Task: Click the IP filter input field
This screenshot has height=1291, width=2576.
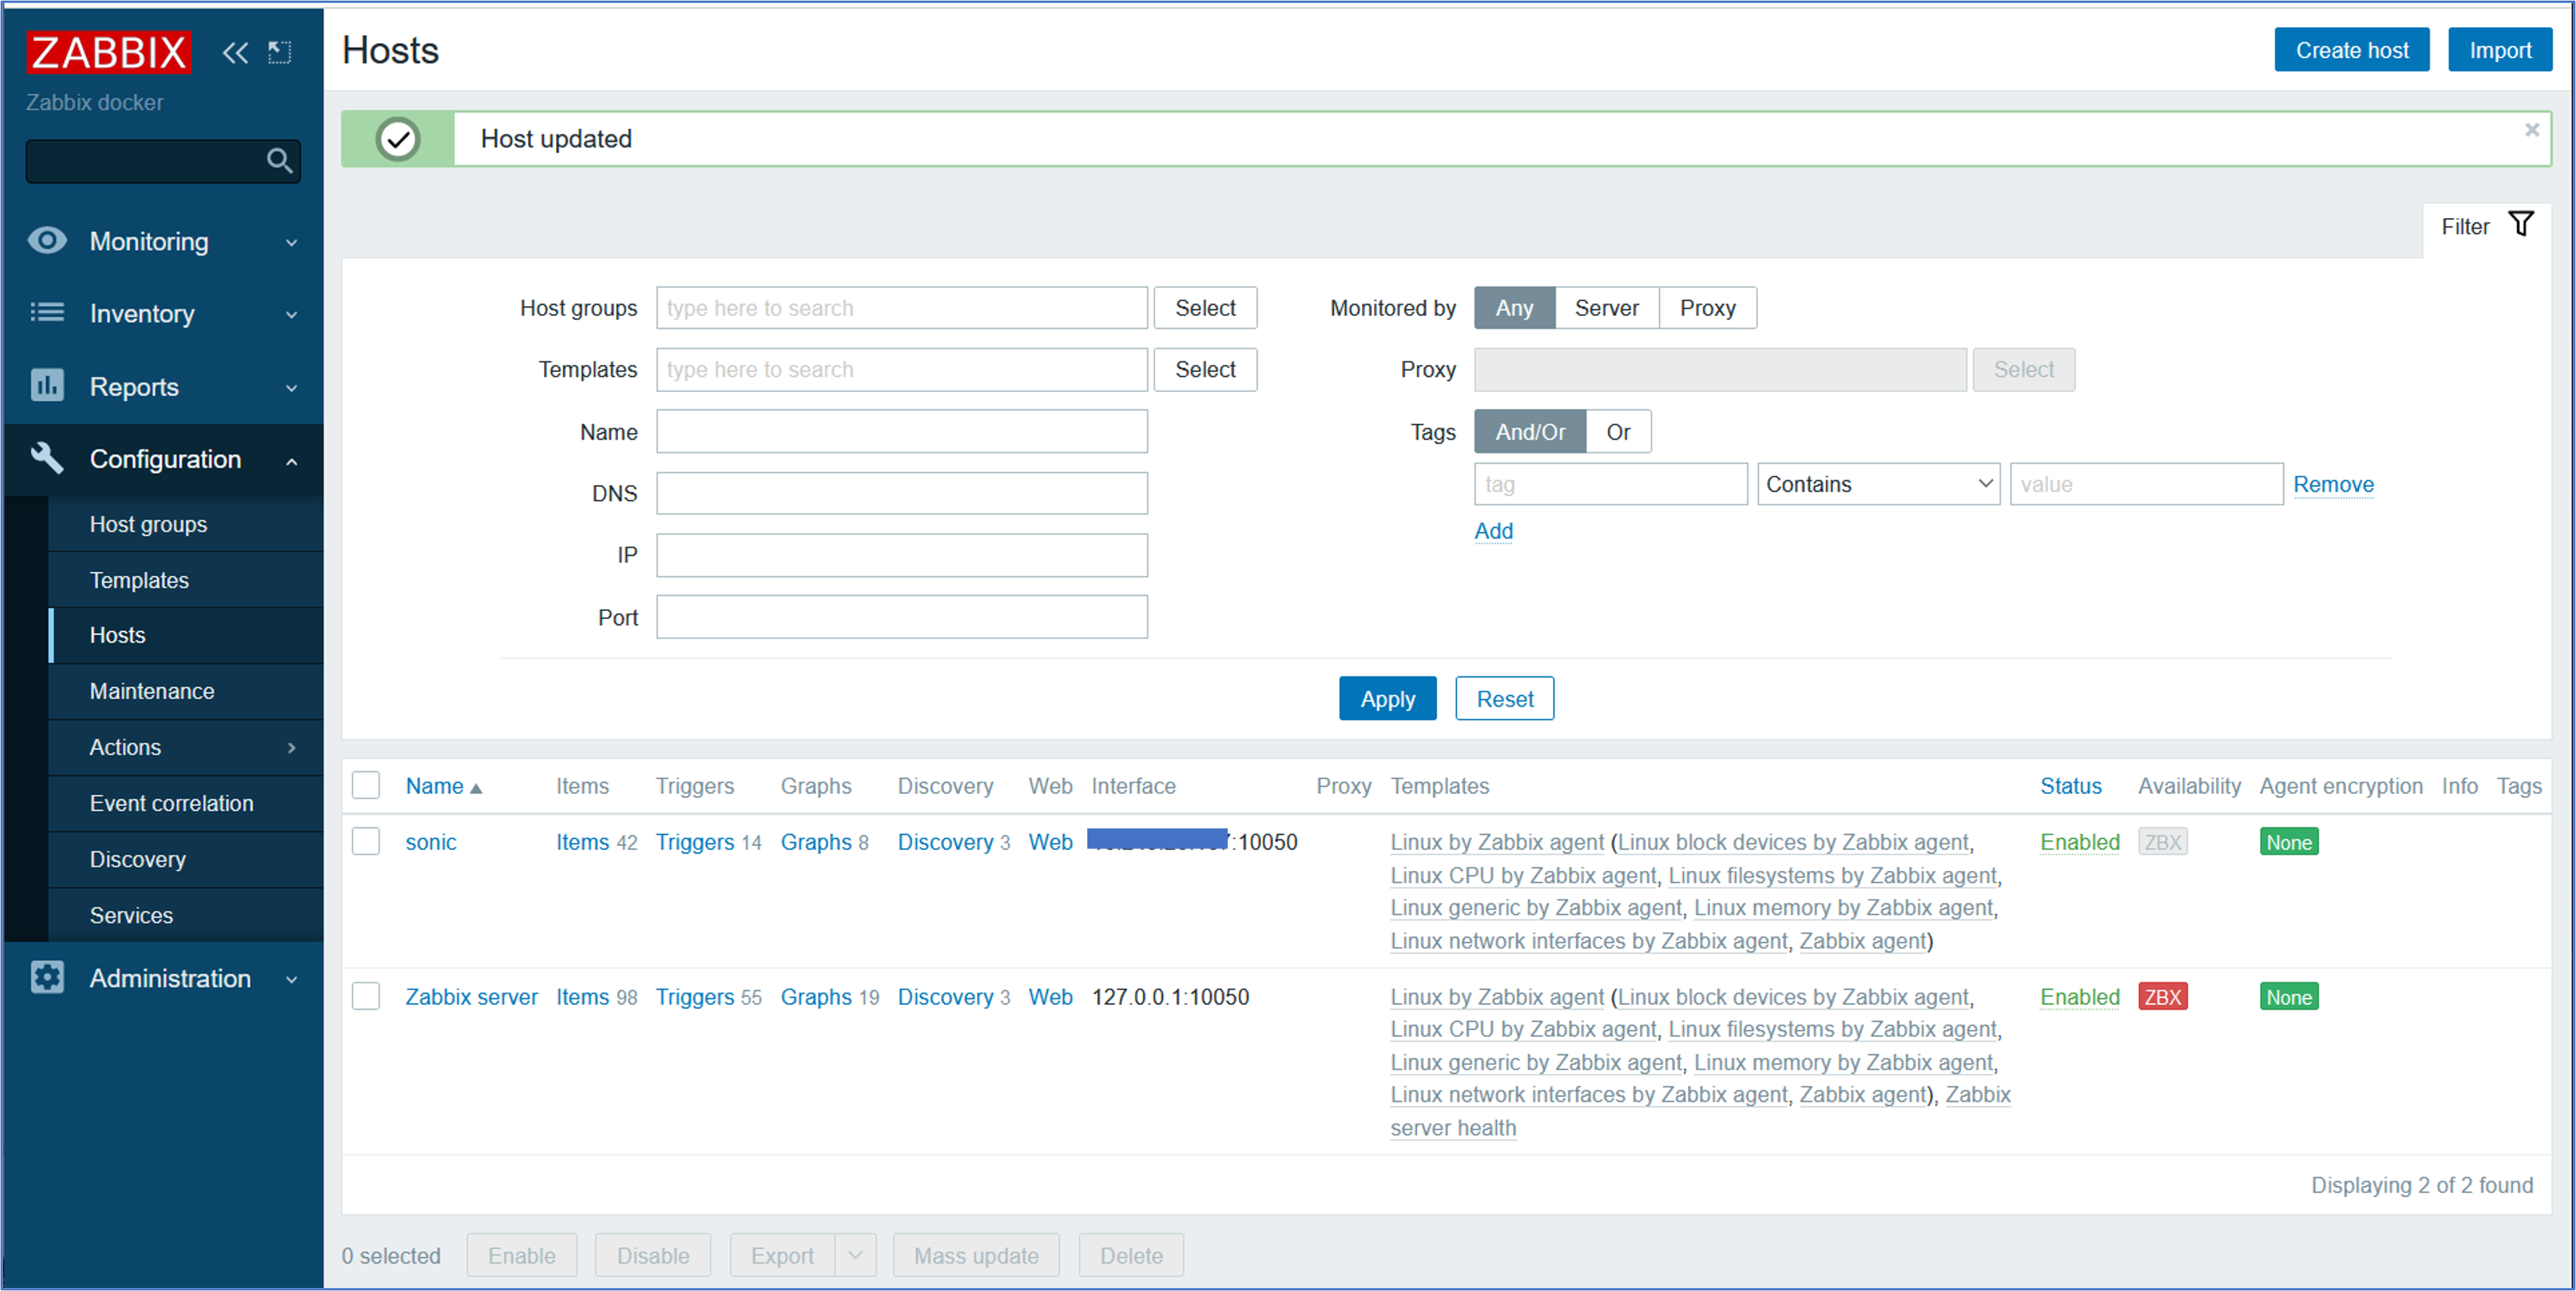Action: coord(902,554)
